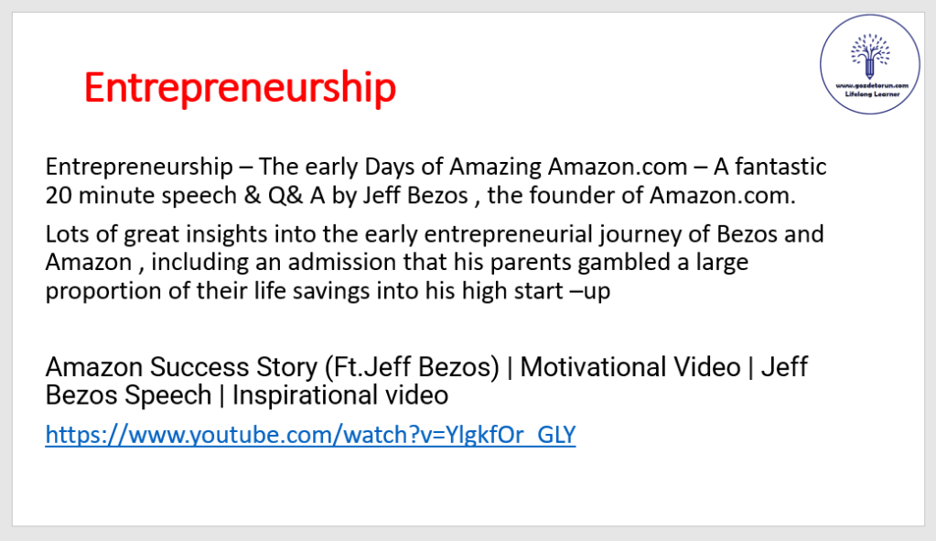
Task: Click the paragraph starting with Lots of great insights
Action: point(435,263)
